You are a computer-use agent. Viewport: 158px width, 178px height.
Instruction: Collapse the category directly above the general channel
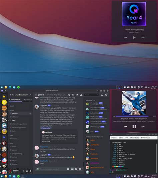[12, 110]
